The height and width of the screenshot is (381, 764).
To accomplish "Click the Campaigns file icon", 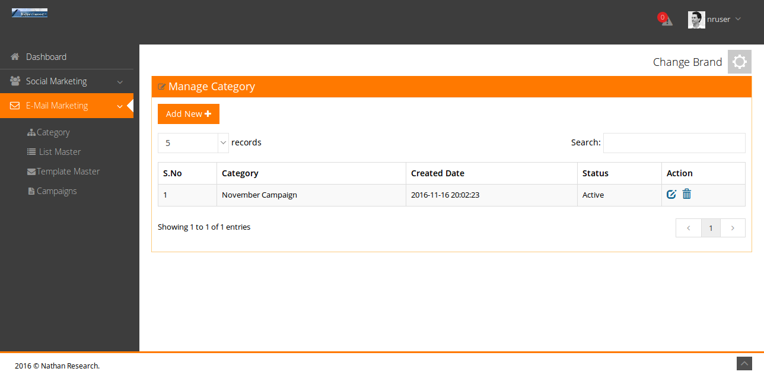I will point(31,191).
